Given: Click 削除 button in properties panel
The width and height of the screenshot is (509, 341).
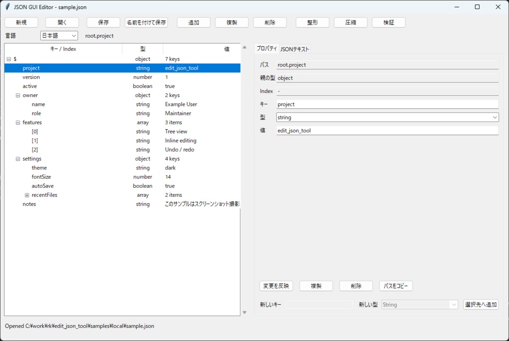Looking at the screenshot, I should [356, 286].
